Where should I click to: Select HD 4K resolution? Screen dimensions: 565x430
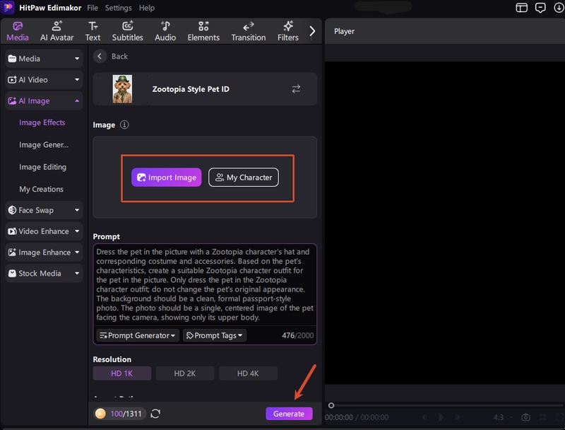(248, 373)
